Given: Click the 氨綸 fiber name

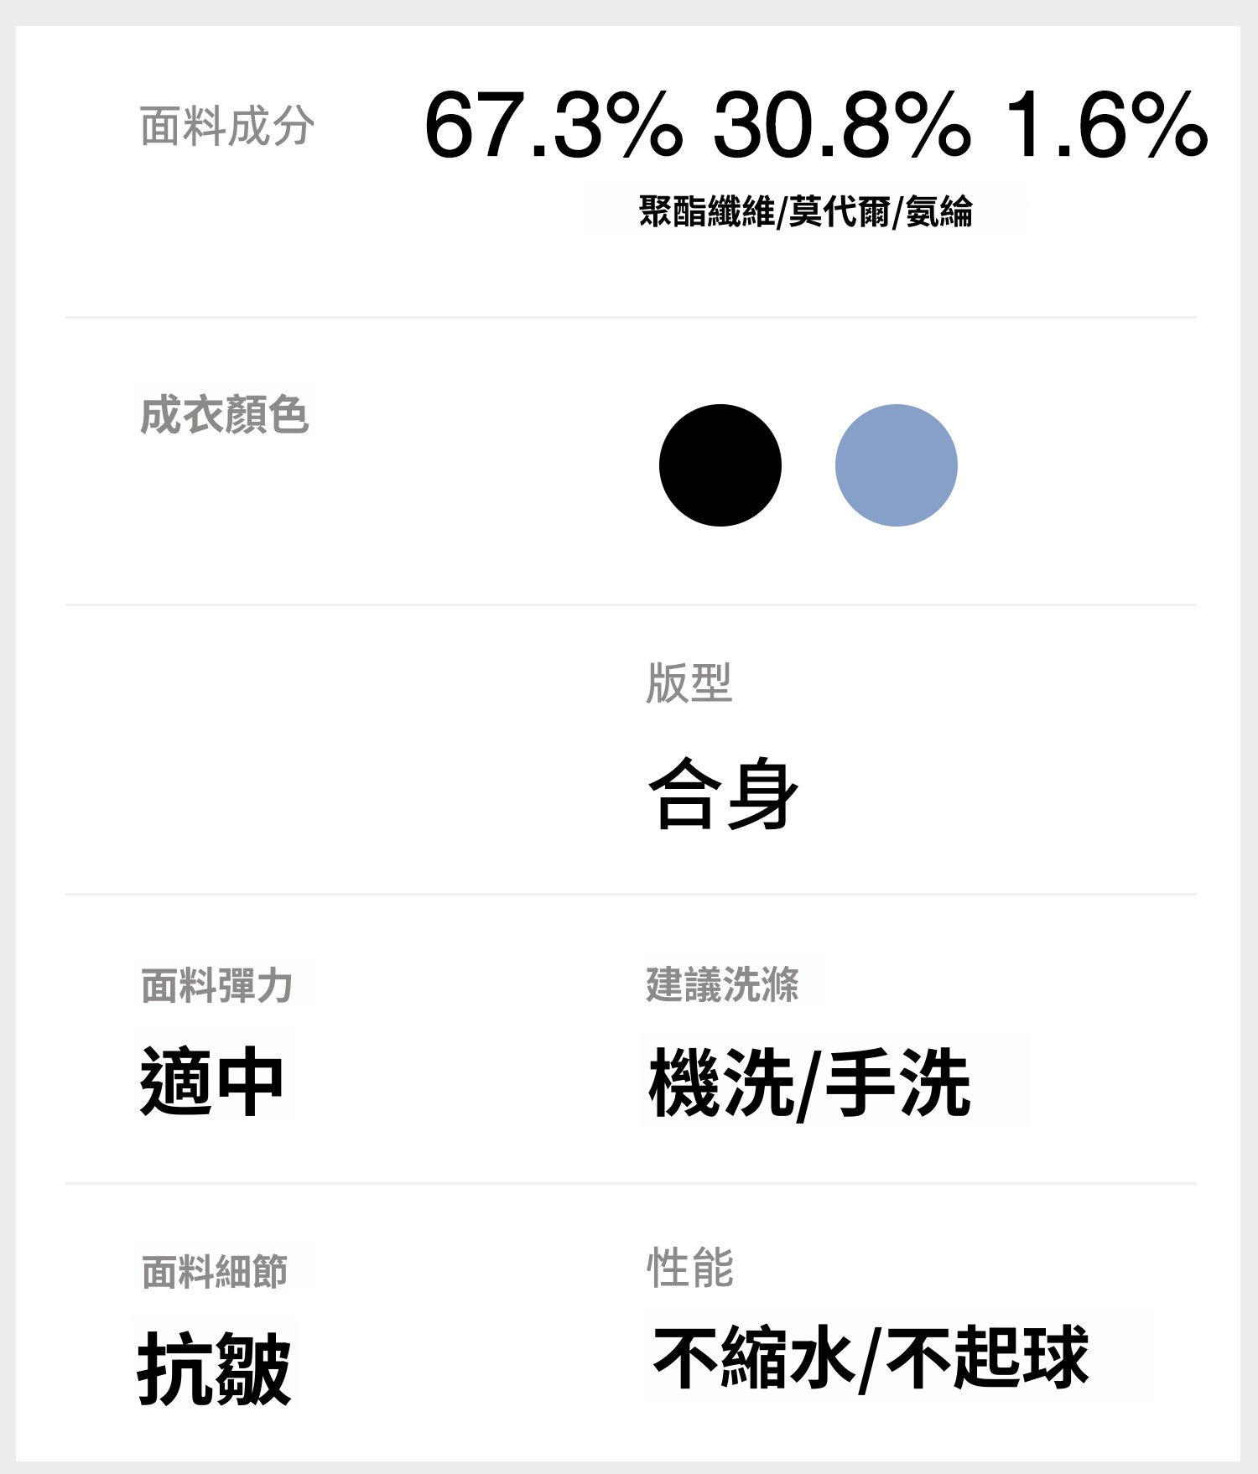Looking at the screenshot, I should [x=939, y=211].
